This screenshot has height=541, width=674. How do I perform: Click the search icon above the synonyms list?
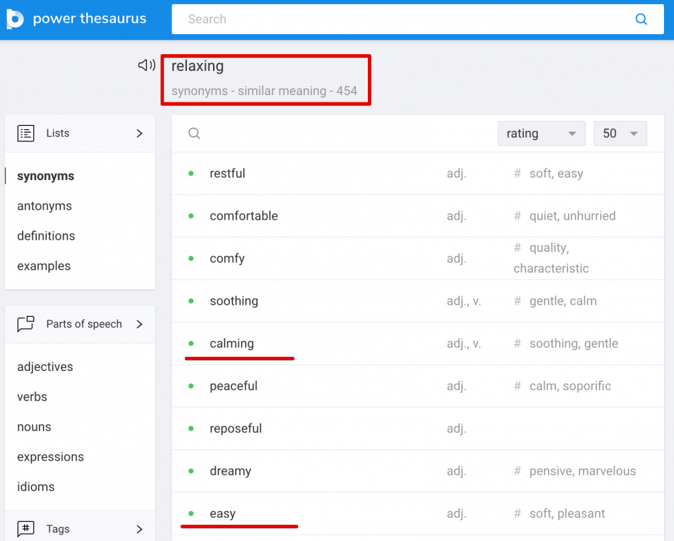coord(194,133)
